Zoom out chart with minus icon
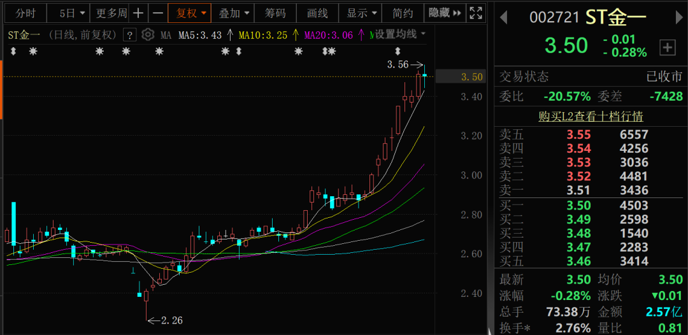The width and height of the screenshot is (688, 335). (158, 13)
